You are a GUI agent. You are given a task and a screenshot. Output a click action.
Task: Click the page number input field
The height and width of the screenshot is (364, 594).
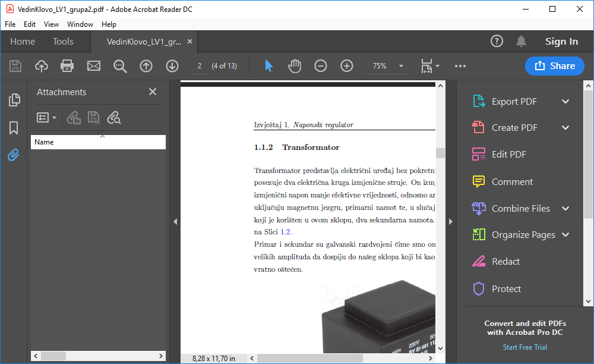(x=199, y=66)
